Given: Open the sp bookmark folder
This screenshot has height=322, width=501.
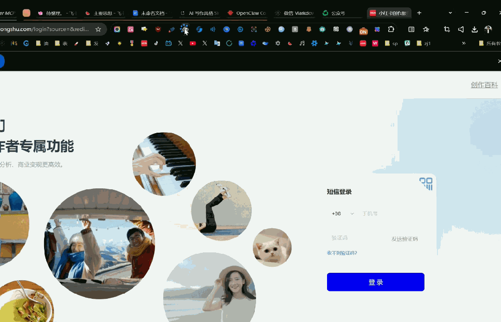Looking at the screenshot, I should coord(392,43).
